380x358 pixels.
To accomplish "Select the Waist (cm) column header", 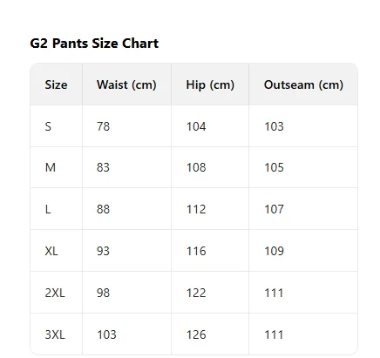I will click(x=126, y=84).
